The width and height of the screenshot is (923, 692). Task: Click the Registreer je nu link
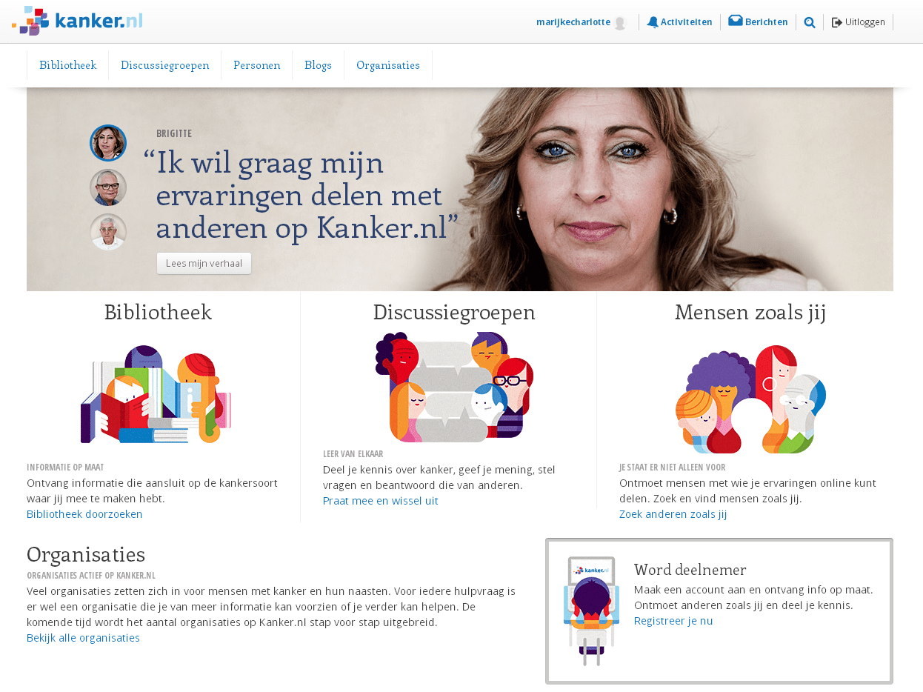673,620
